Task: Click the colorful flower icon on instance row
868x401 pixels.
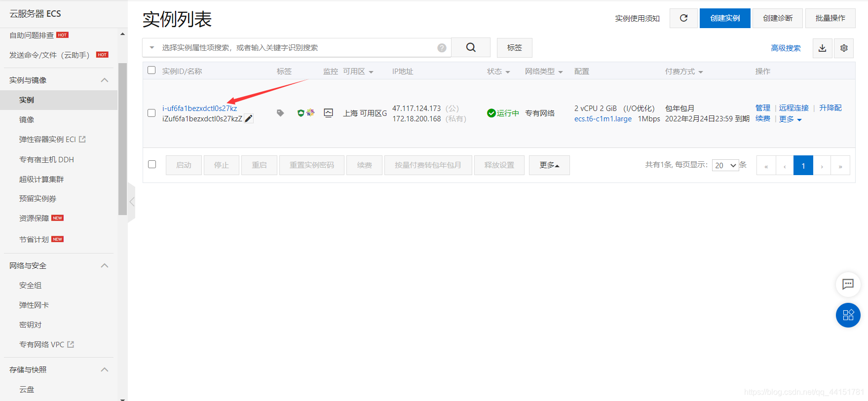Action: (x=310, y=112)
